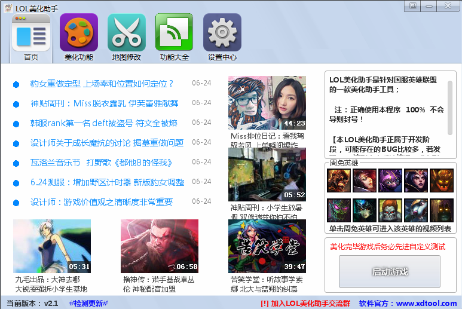
Task: Open news link 神贴周刊：Miss脱衣露乳
Action: [105, 103]
